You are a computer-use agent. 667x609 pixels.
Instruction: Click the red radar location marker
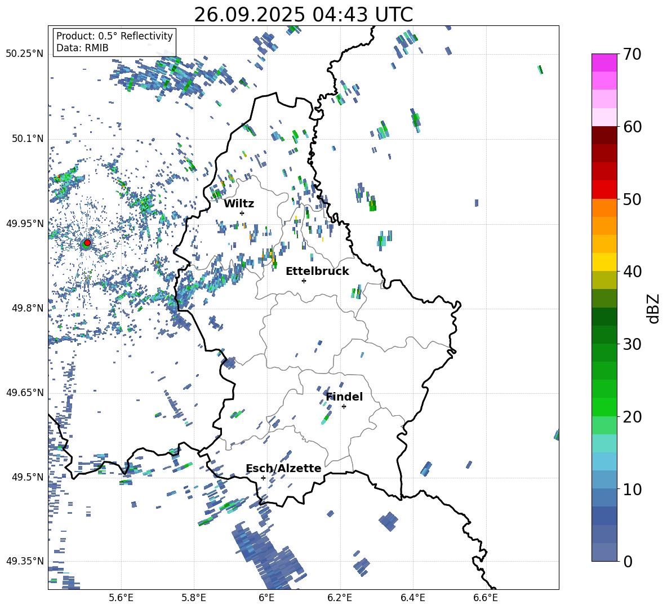[x=87, y=243]
